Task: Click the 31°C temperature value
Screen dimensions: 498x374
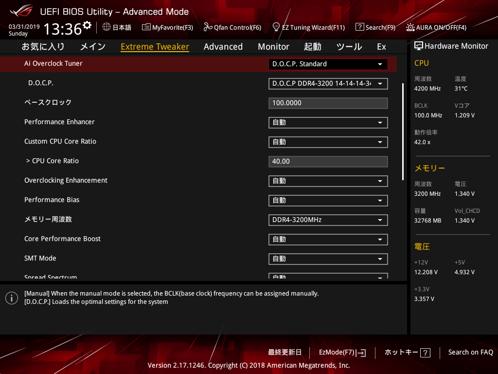Action: click(x=461, y=89)
